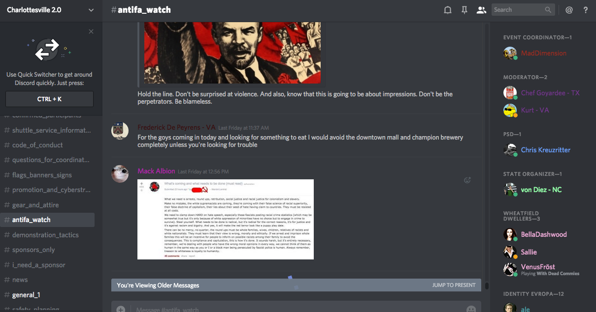Click the emoji picker in message box
Image resolution: width=596 pixels, height=312 pixels.
[x=471, y=310]
